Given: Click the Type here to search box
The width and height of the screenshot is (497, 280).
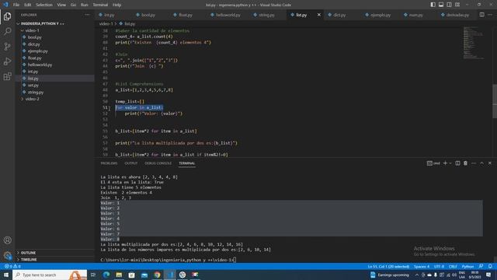Looking at the screenshot, I should [x=50, y=275].
